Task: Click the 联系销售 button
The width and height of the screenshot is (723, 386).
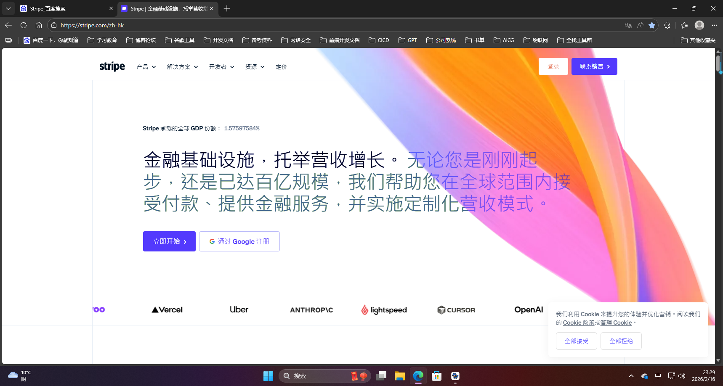Action: pos(594,66)
